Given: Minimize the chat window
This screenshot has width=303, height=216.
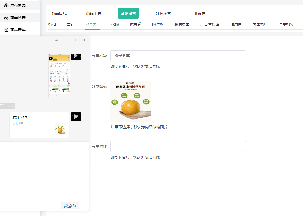Looking at the screenshot, I should click(x=66, y=40).
